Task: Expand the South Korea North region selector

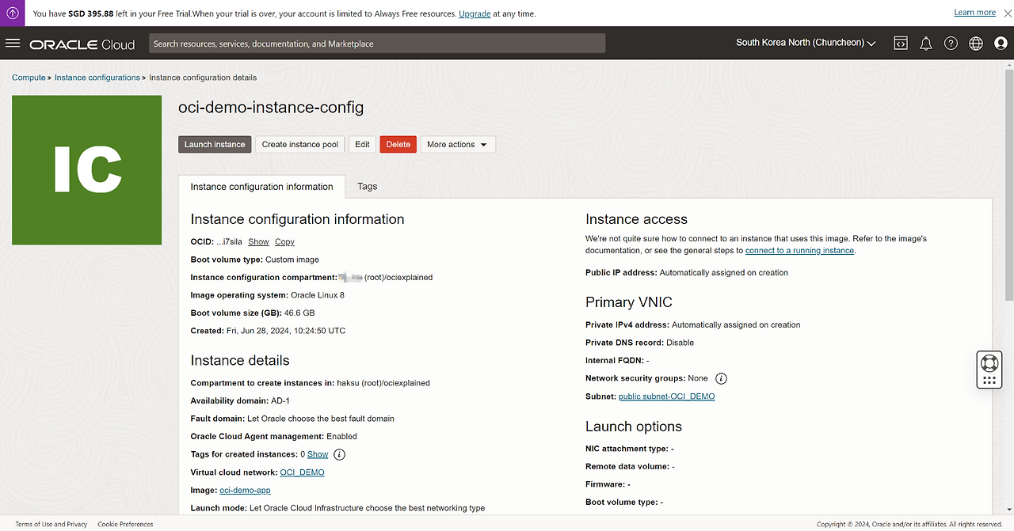Action: (806, 43)
